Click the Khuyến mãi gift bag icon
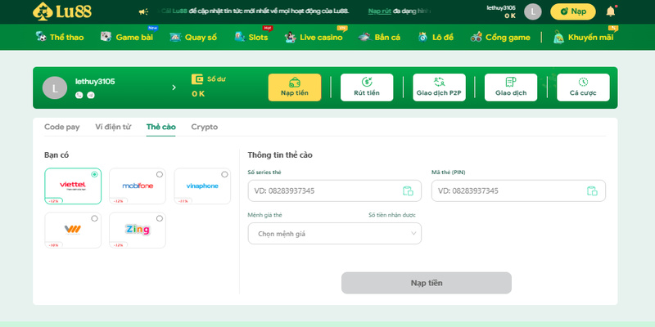This screenshot has width=655, height=327. point(558,37)
